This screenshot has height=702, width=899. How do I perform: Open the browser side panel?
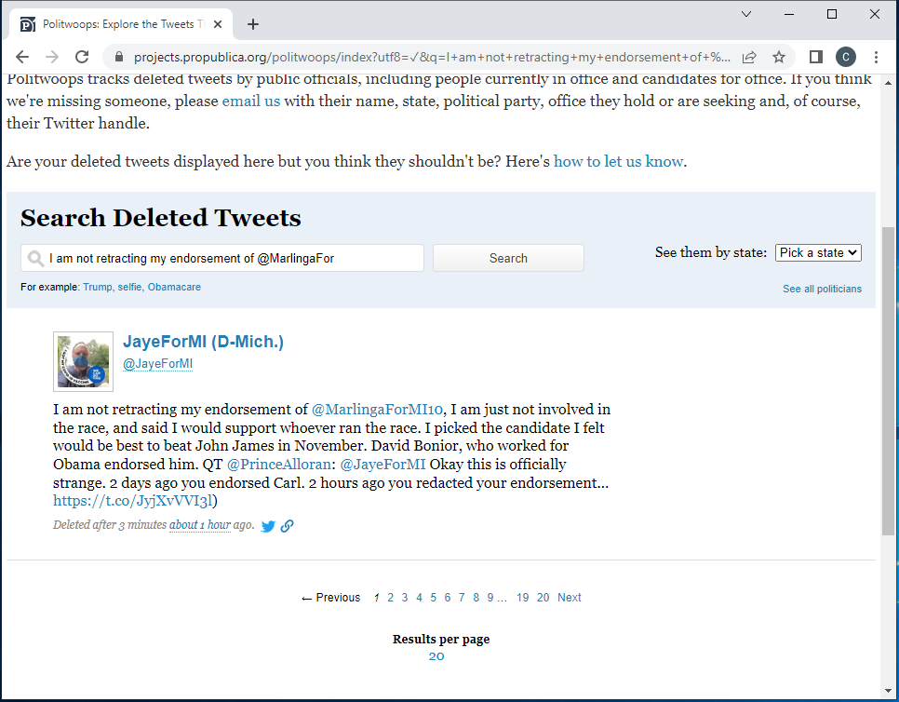(x=816, y=57)
